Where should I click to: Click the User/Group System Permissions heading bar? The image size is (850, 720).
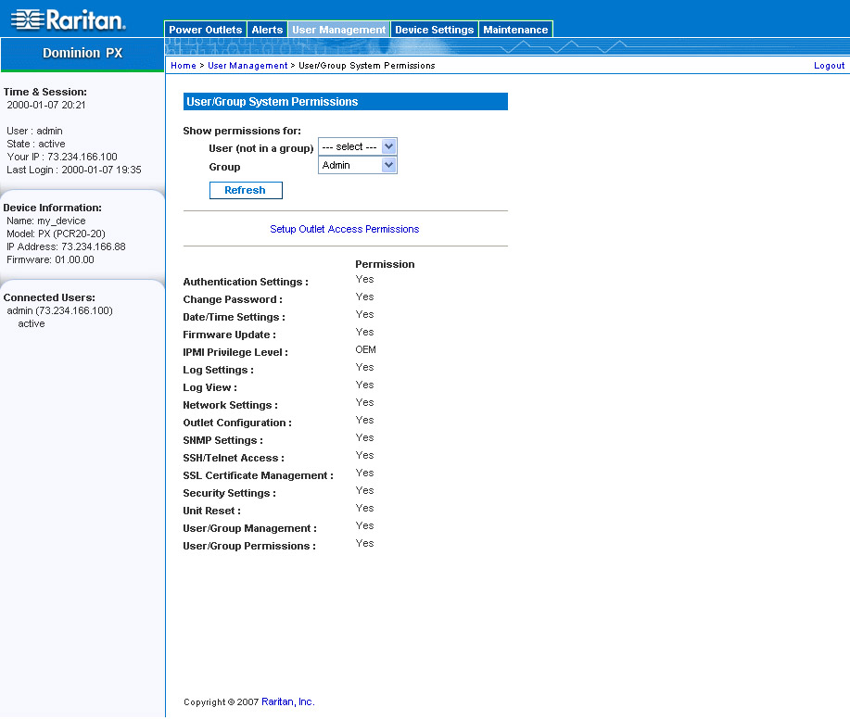click(345, 102)
